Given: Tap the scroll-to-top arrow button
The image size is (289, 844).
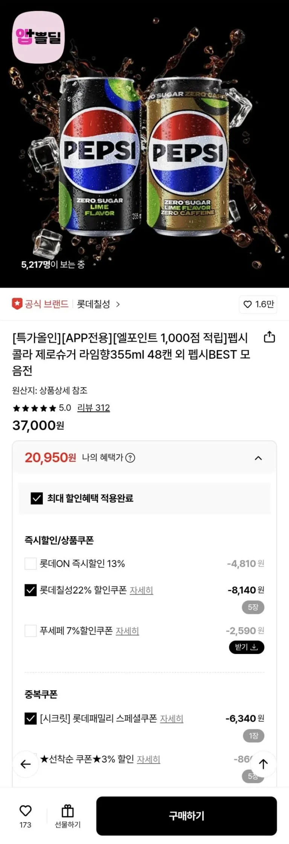Looking at the screenshot, I should coord(263,764).
